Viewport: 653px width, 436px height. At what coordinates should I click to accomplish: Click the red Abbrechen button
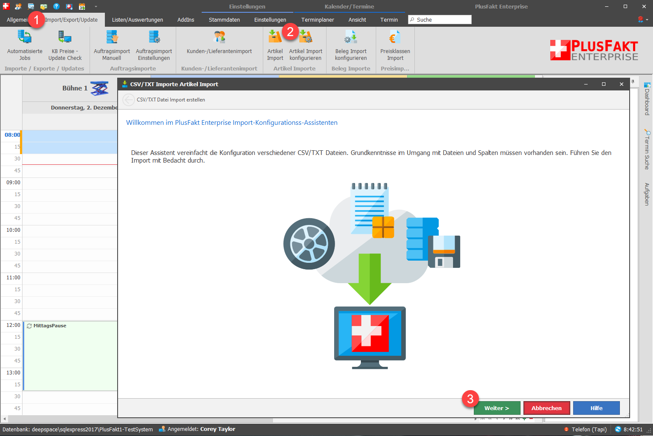pos(546,408)
